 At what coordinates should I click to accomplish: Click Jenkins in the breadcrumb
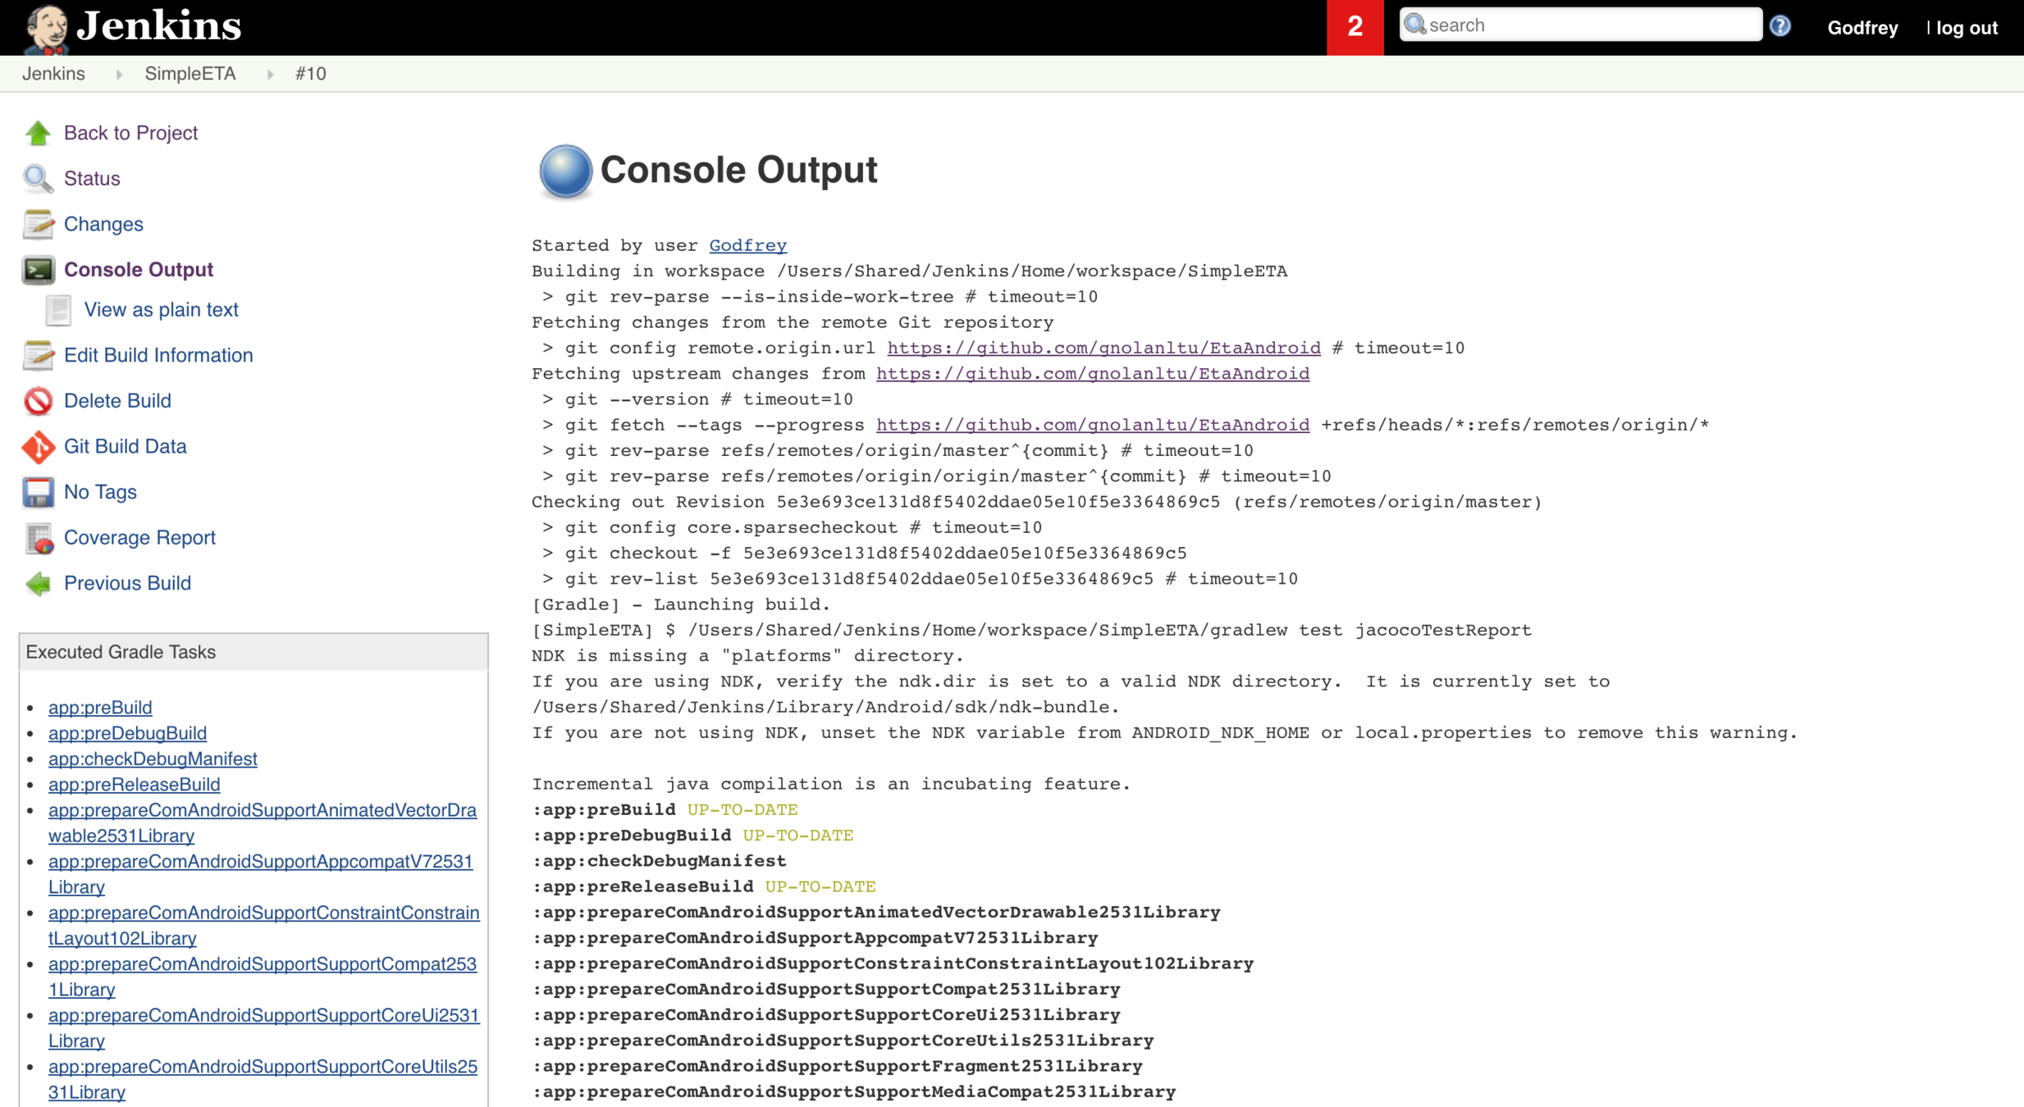(x=53, y=74)
